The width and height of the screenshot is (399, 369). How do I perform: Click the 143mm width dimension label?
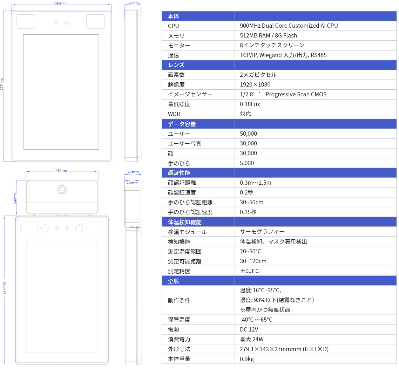[60, 3]
